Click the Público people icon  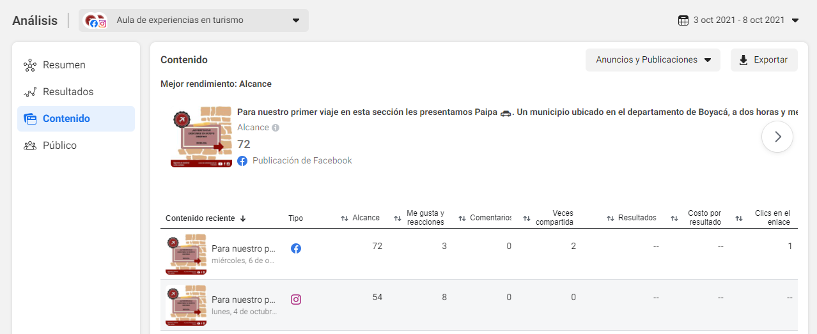(x=30, y=146)
